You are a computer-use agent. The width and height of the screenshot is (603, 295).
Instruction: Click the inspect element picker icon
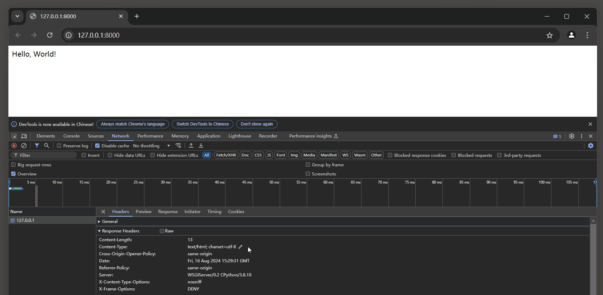[x=14, y=136]
